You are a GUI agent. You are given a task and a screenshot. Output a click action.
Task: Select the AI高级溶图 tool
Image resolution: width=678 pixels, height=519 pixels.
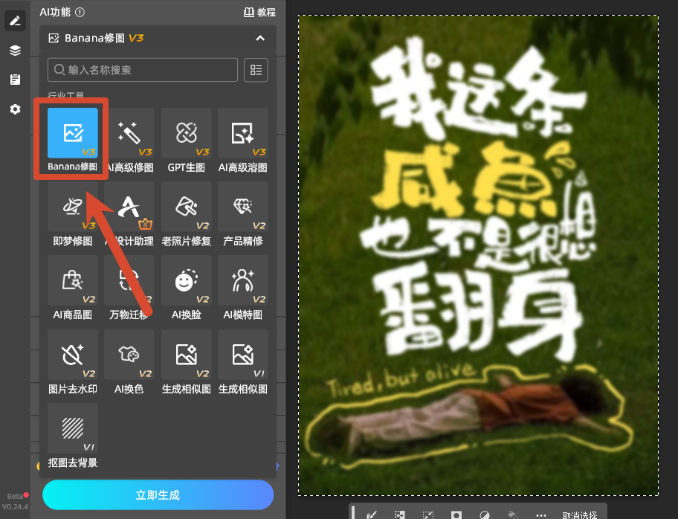(243, 133)
